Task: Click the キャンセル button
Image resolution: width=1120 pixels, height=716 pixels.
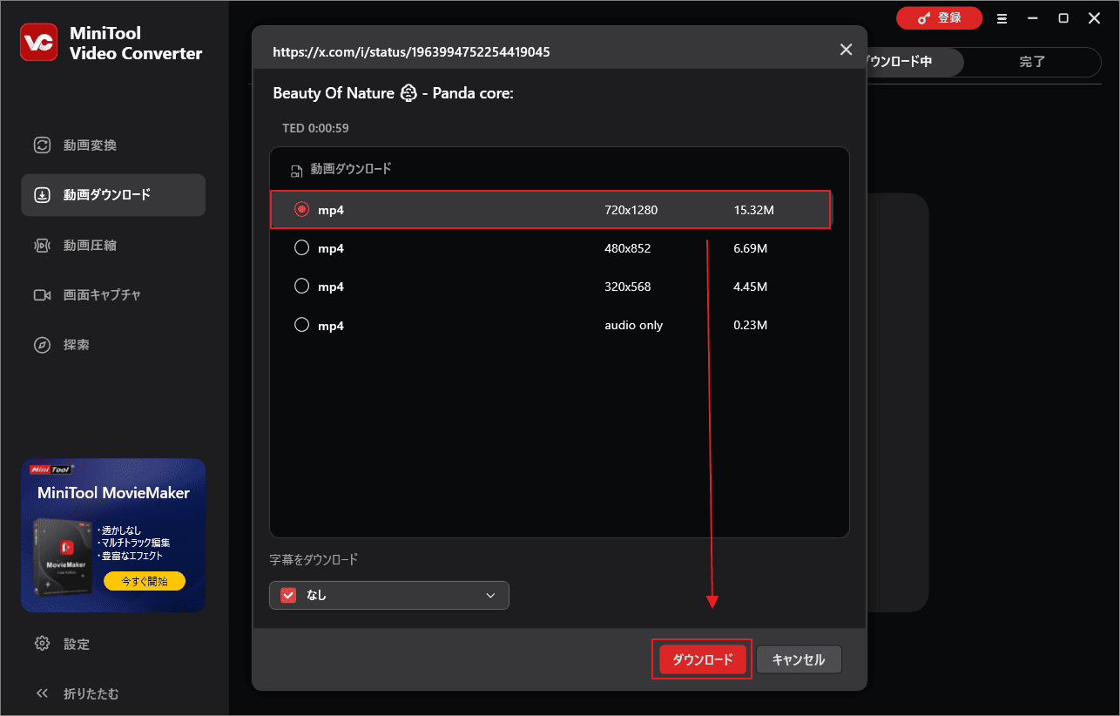Action: click(x=799, y=659)
